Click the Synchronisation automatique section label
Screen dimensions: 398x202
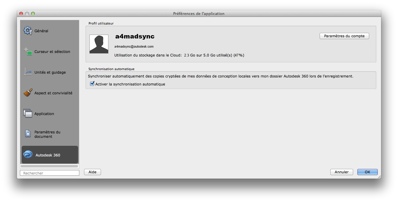pos(111,69)
